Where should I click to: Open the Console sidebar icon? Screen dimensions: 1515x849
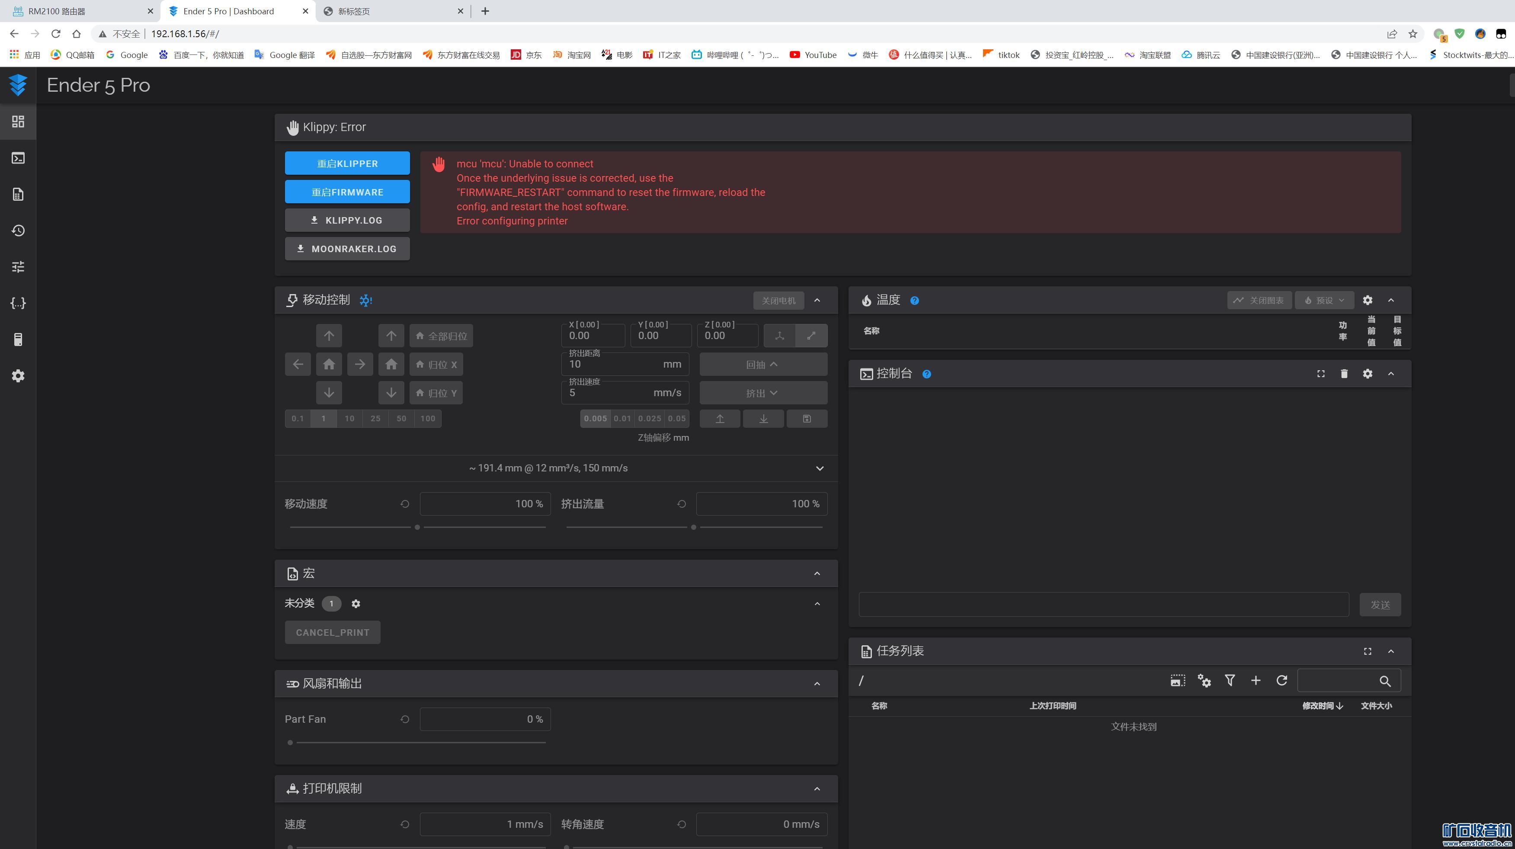(x=18, y=158)
